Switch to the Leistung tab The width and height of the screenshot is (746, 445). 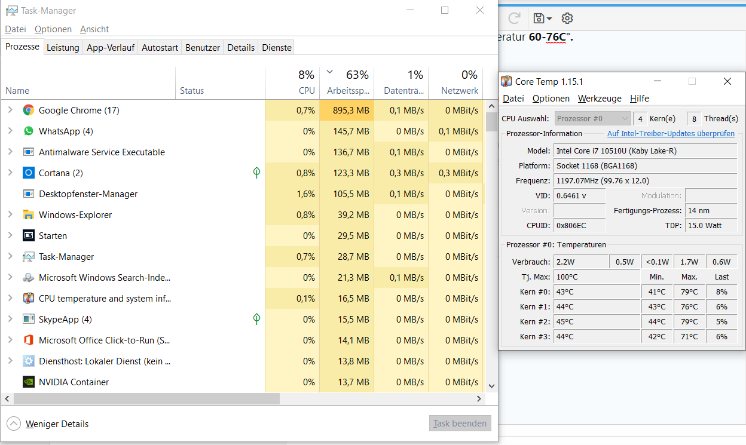click(63, 48)
